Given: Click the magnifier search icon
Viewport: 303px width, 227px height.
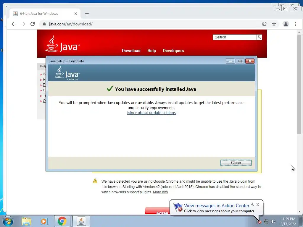Looking at the screenshot, I should pos(259,37).
